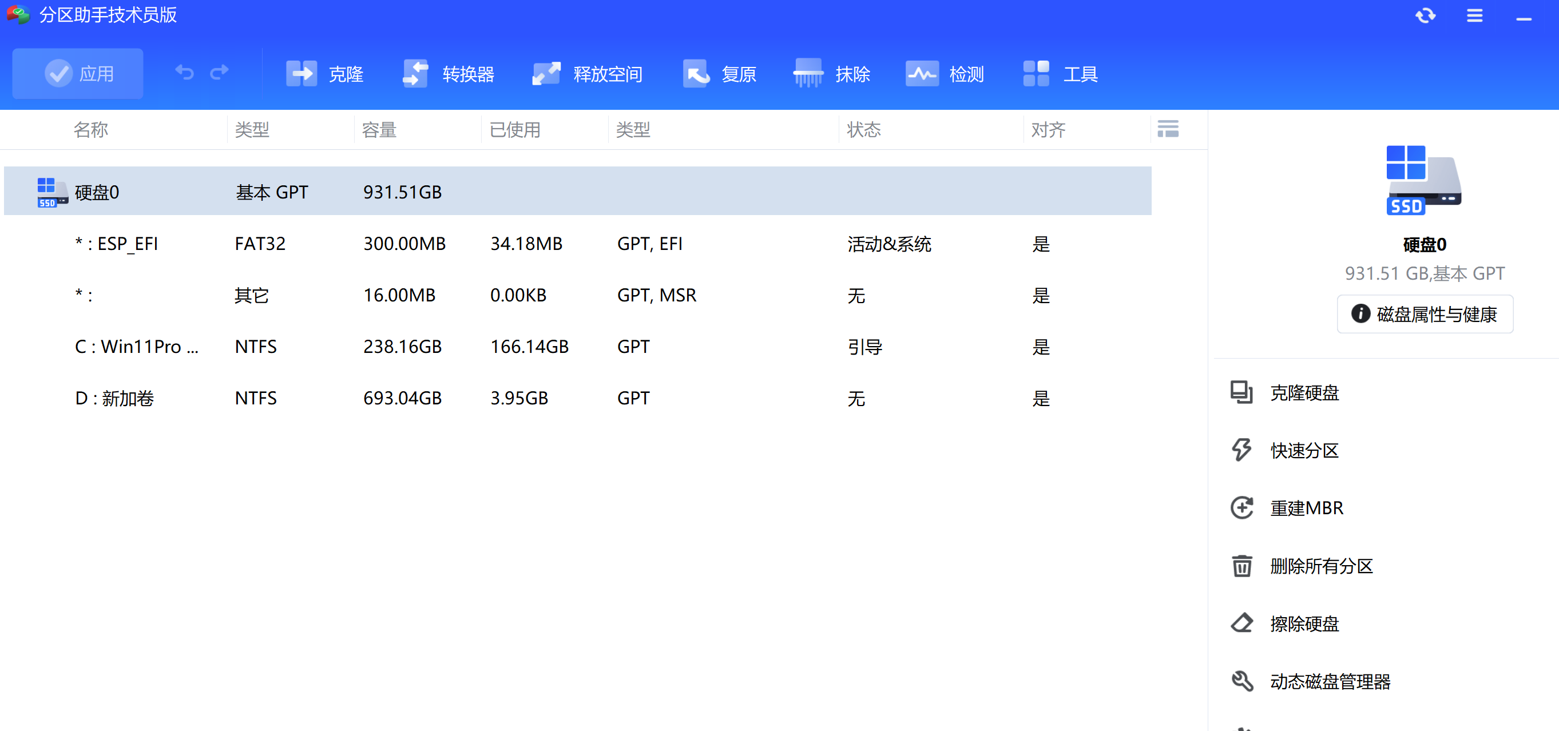Minimize the partition assistant window
Screen dimensions: 1559x731
pyautogui.click(x=1524, y=19)
